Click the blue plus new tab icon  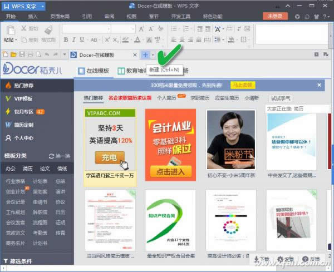(x=145, y=55)
